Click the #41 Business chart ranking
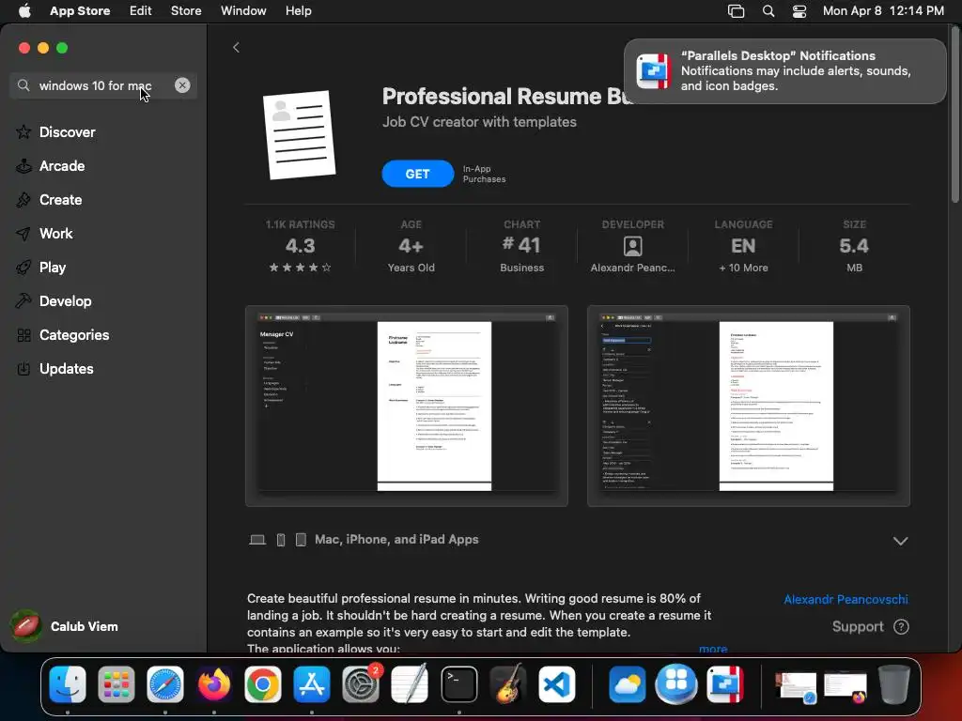The width and height of the screenshot is (962, 721). [521, 246]
